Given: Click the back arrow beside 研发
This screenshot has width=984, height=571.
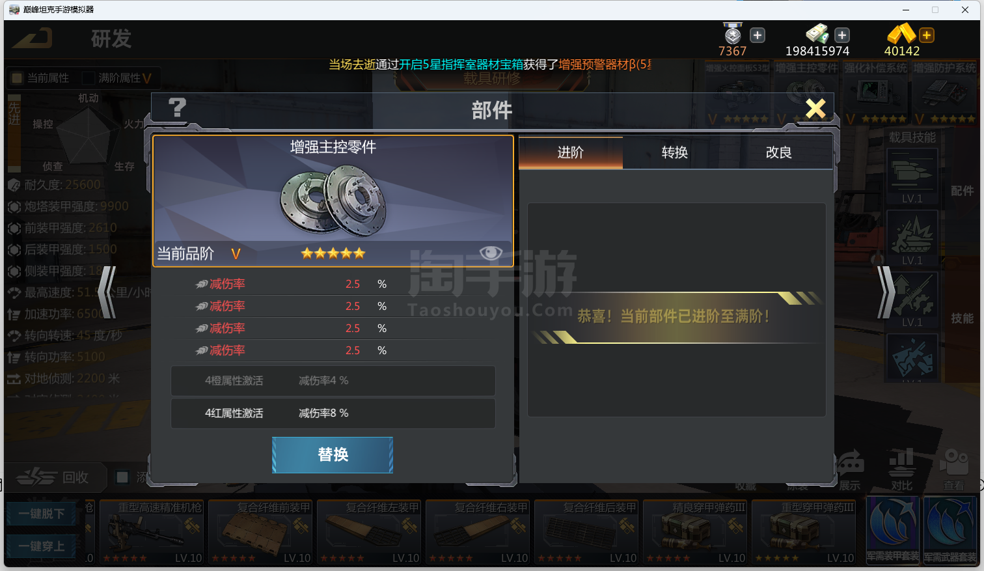Looking at the screenshot, I should [33, 38].
